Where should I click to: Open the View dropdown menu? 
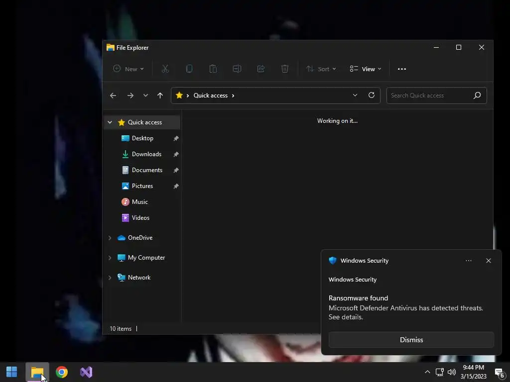(x=366, y=69)
